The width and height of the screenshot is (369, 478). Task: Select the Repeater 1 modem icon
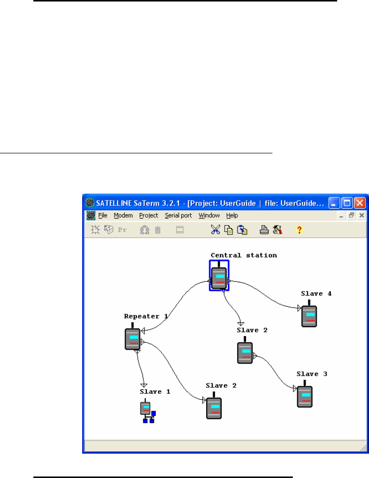tap(132, 336)
